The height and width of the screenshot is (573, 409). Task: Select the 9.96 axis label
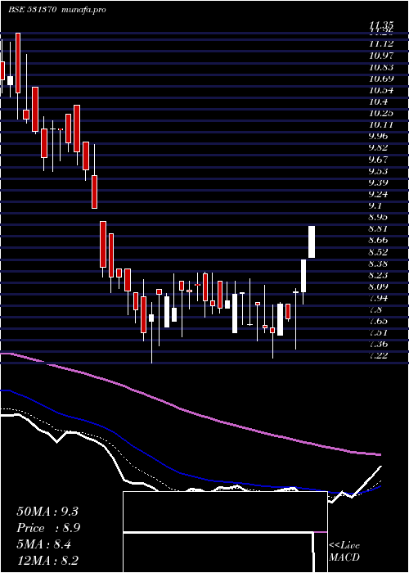coord(378,136)
